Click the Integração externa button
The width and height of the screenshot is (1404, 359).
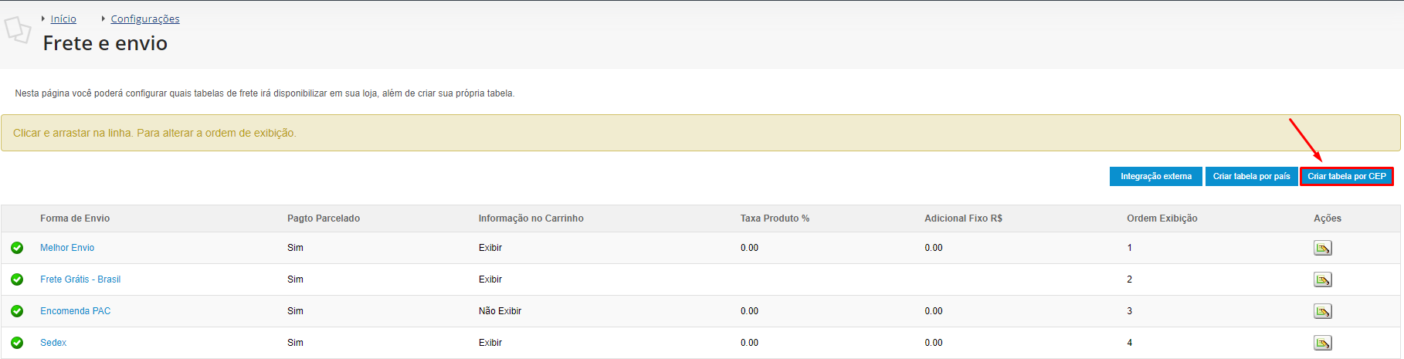click(1156, 176)
